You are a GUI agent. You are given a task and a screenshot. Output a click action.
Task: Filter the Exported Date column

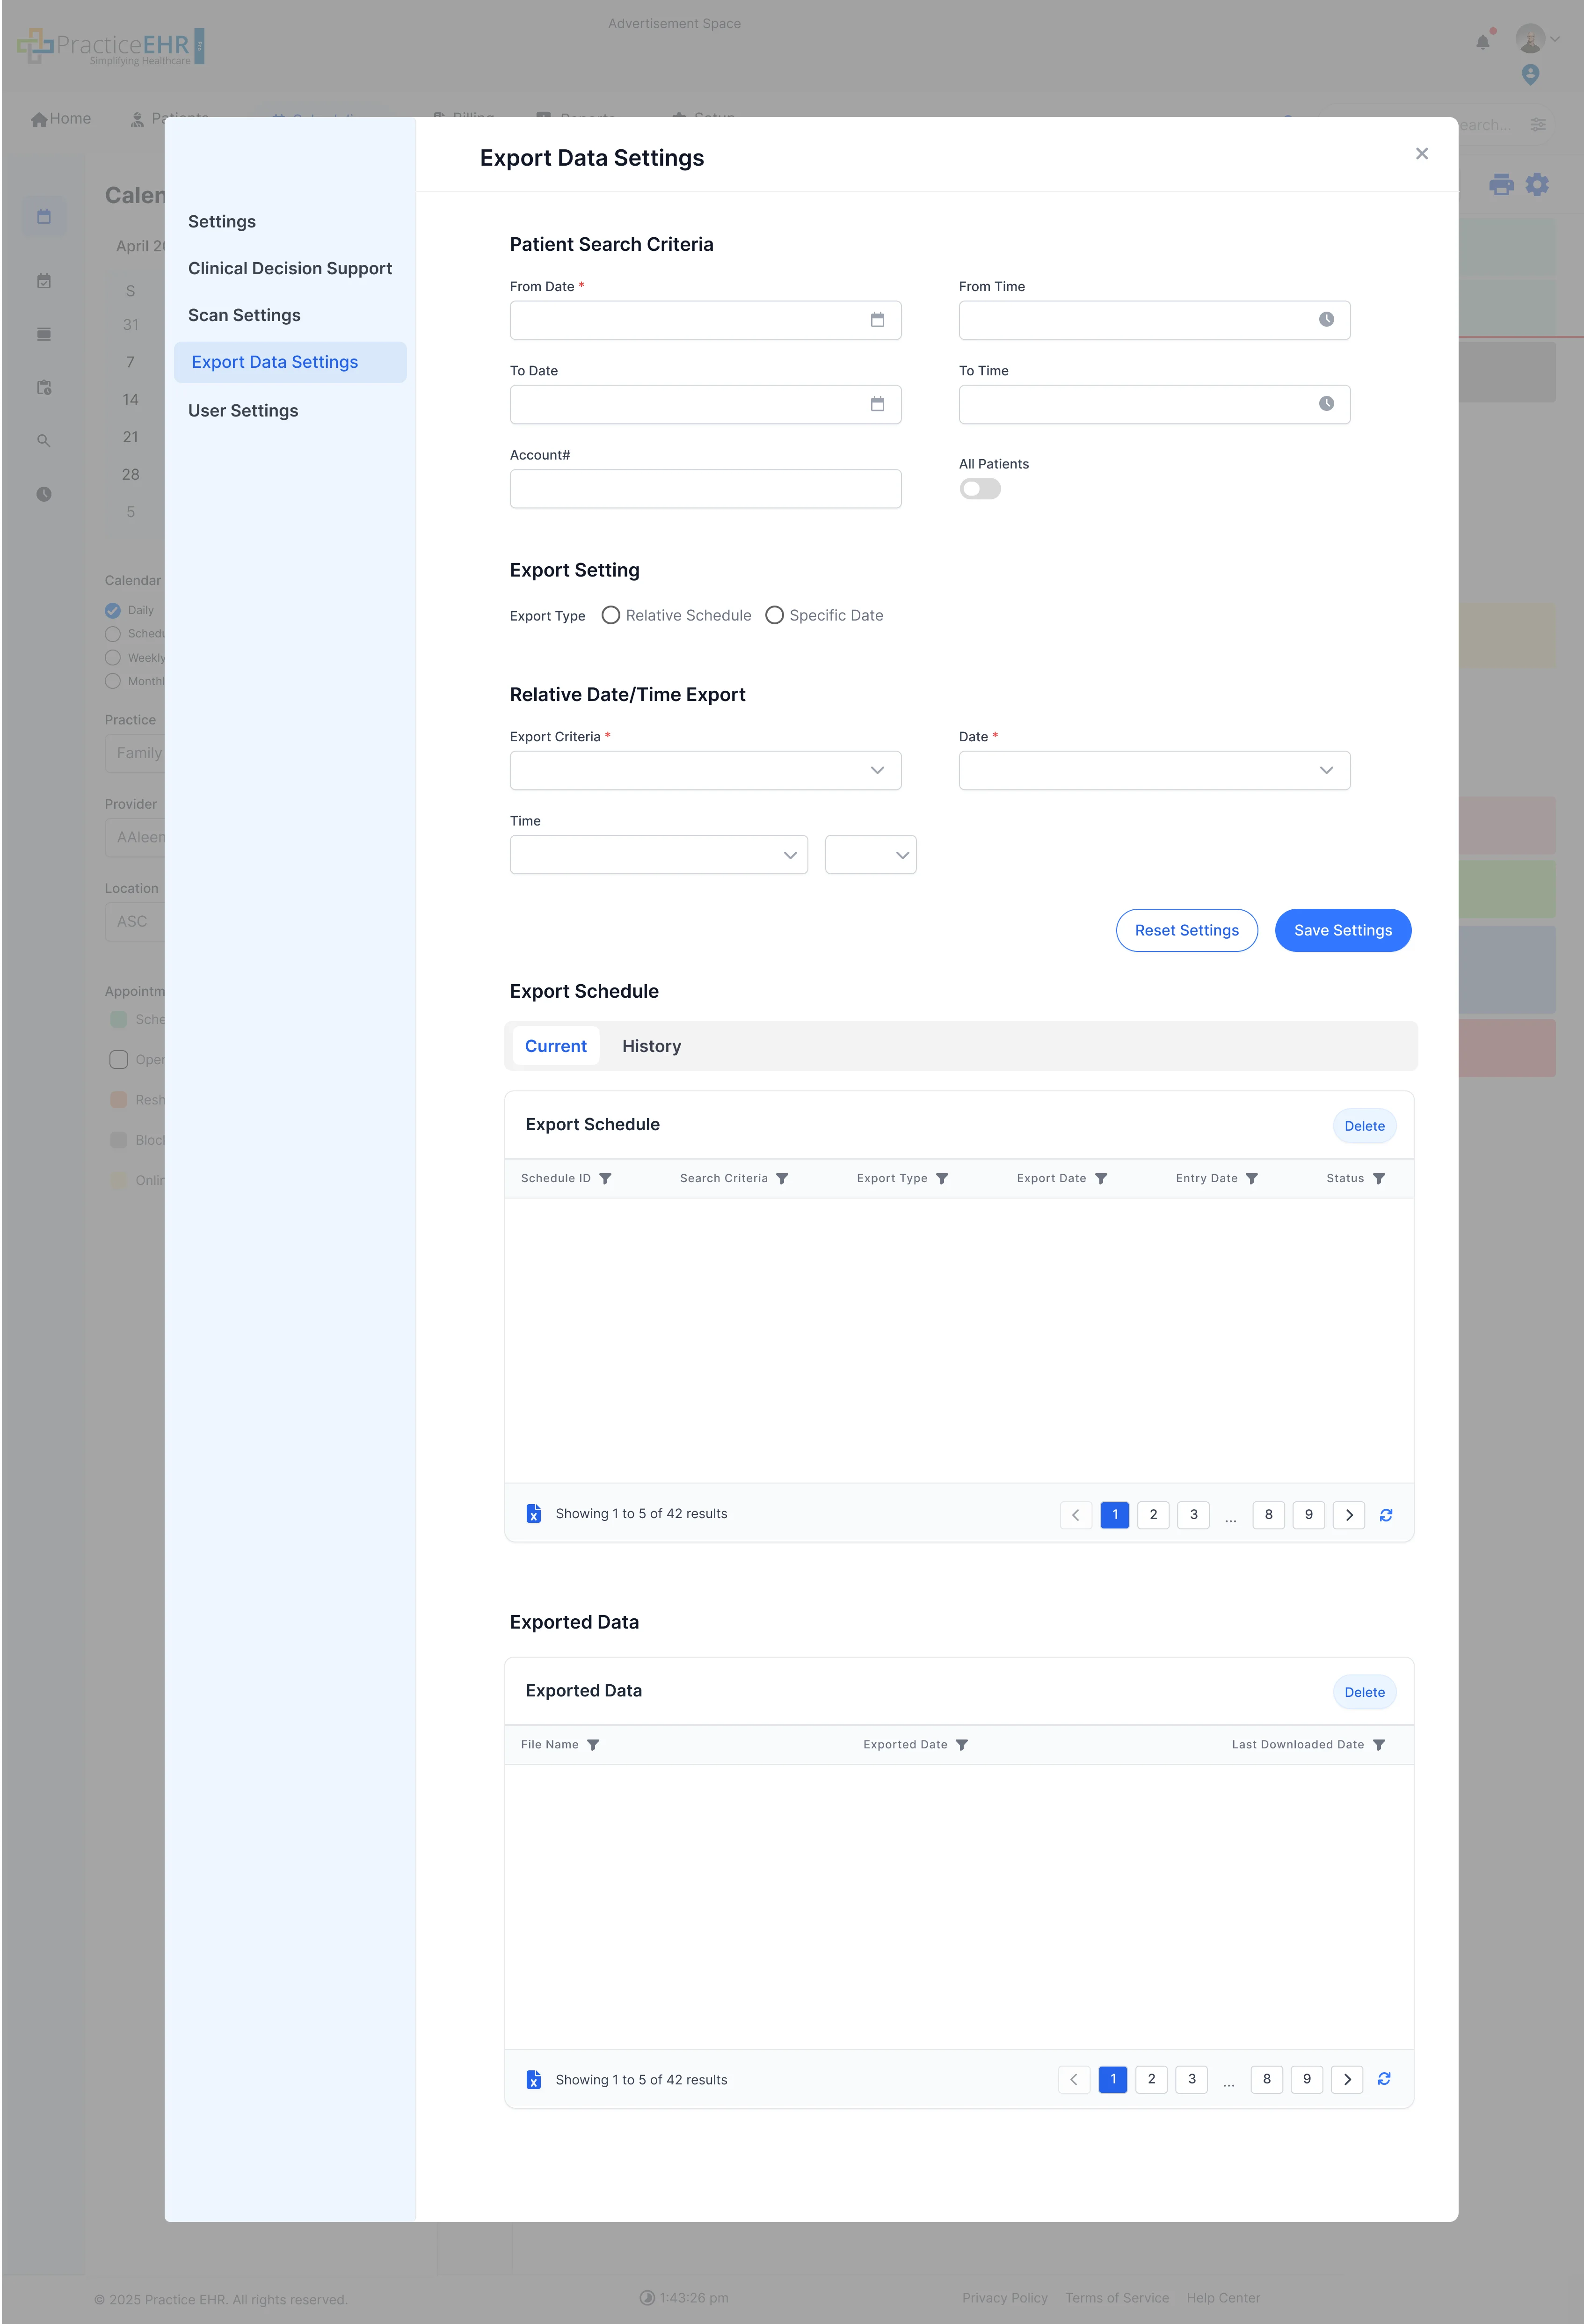coord(961,1745)
